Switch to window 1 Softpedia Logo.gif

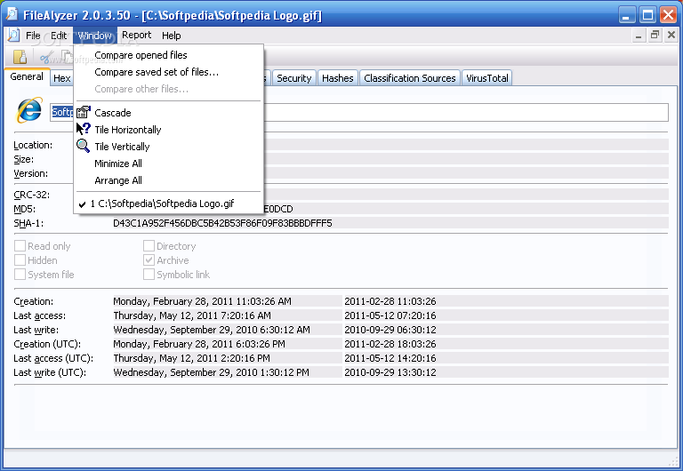tap(169, 204)
